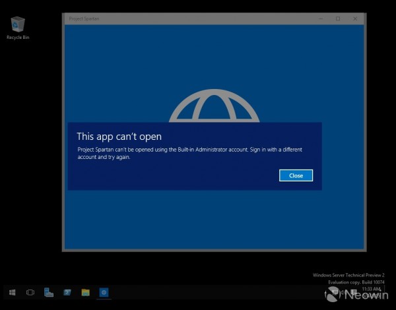Open File Explorer from the taskbar
This screenshot has height=310, width=396.
[x=85, y=292]
